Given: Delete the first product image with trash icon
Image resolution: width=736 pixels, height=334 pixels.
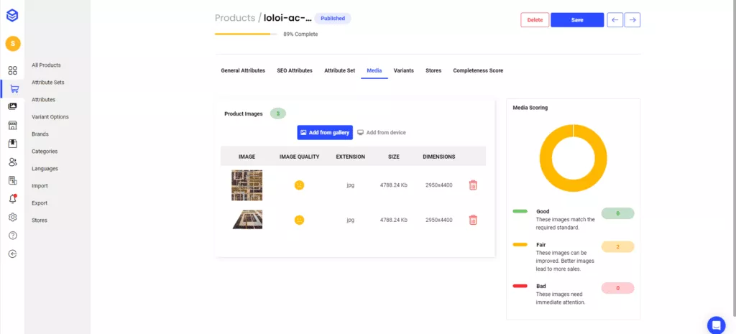Looking at the screenshot, I should tap(473, 185).
